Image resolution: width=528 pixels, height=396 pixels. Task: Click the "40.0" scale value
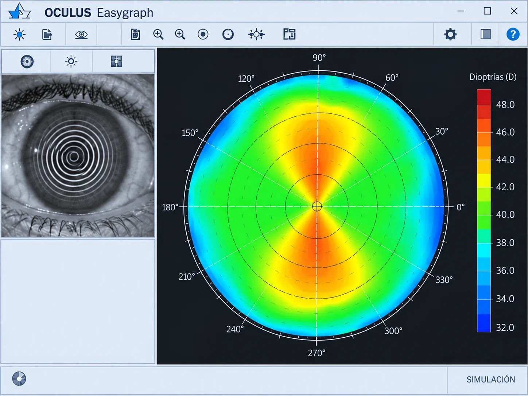(505, 214)
